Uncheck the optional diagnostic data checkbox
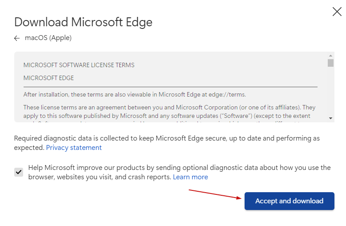This screenshot has width=346, height=226. point(19,172)
